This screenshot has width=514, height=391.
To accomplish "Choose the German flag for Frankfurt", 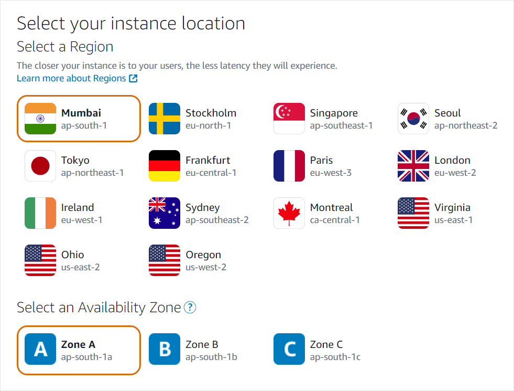I will tap(164, 166).
